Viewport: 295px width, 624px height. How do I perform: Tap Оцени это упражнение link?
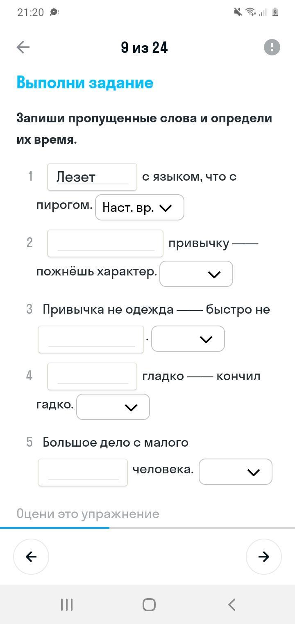[88, 514]
